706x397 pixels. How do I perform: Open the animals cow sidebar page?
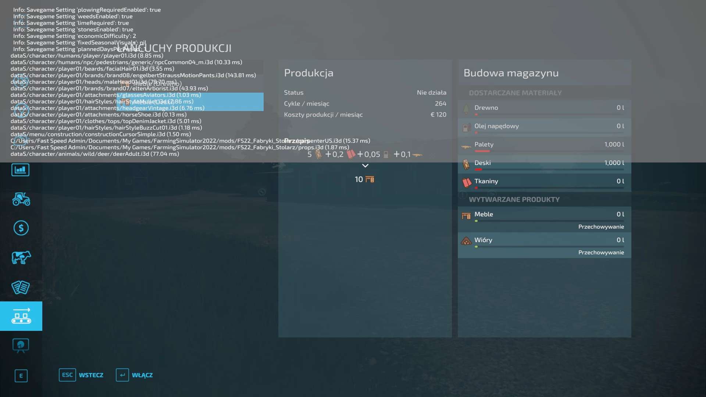coord(21,258)
